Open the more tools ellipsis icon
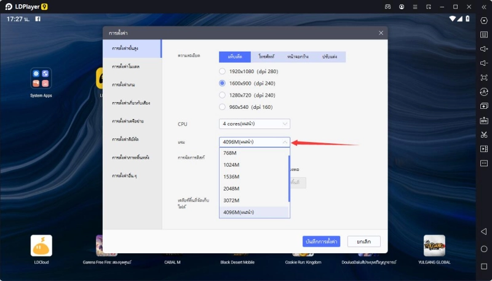492x281 pixels. pos(484,163)
